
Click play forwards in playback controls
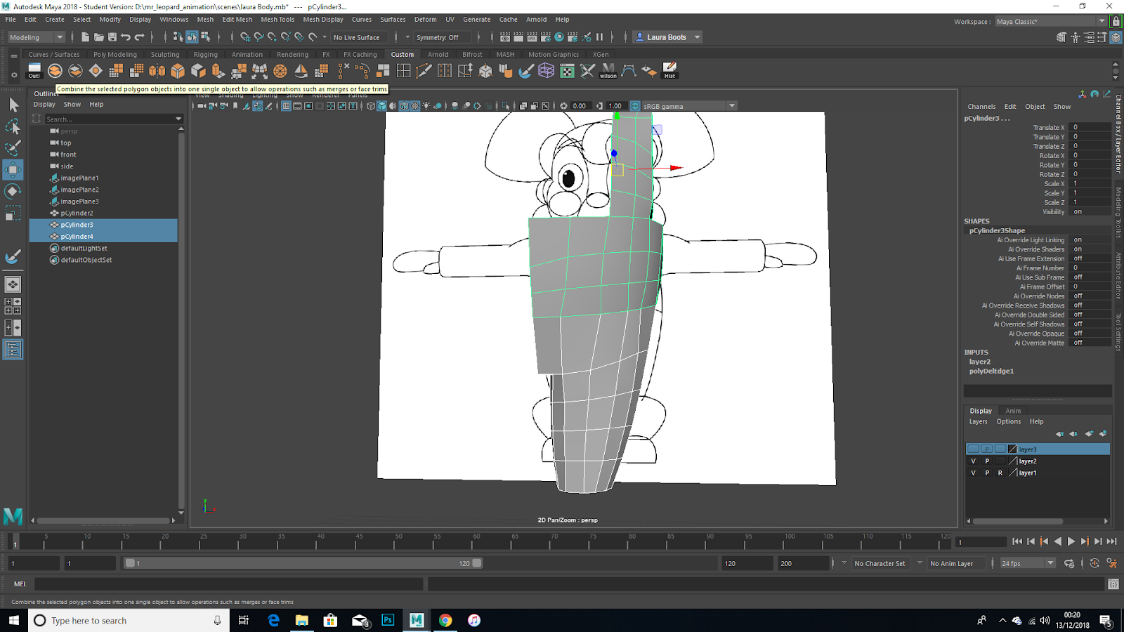(x=1071, y=541)
